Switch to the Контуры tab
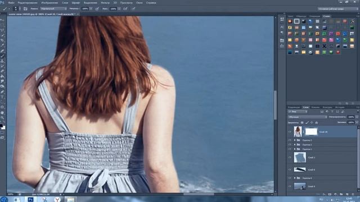The height and width of the screenshot is (202, 360). click(327, 107)
